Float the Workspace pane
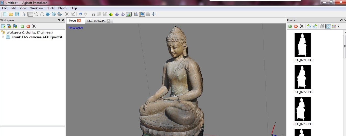The width and height of the screenshot is (346, 136). [59, 20]
